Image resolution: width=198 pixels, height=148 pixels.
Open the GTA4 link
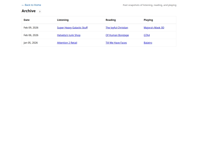point(147,35)
